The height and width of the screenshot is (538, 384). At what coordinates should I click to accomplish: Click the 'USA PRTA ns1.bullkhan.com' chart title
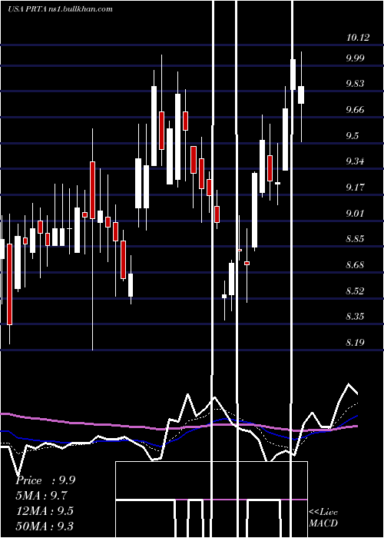pos(60,9)
